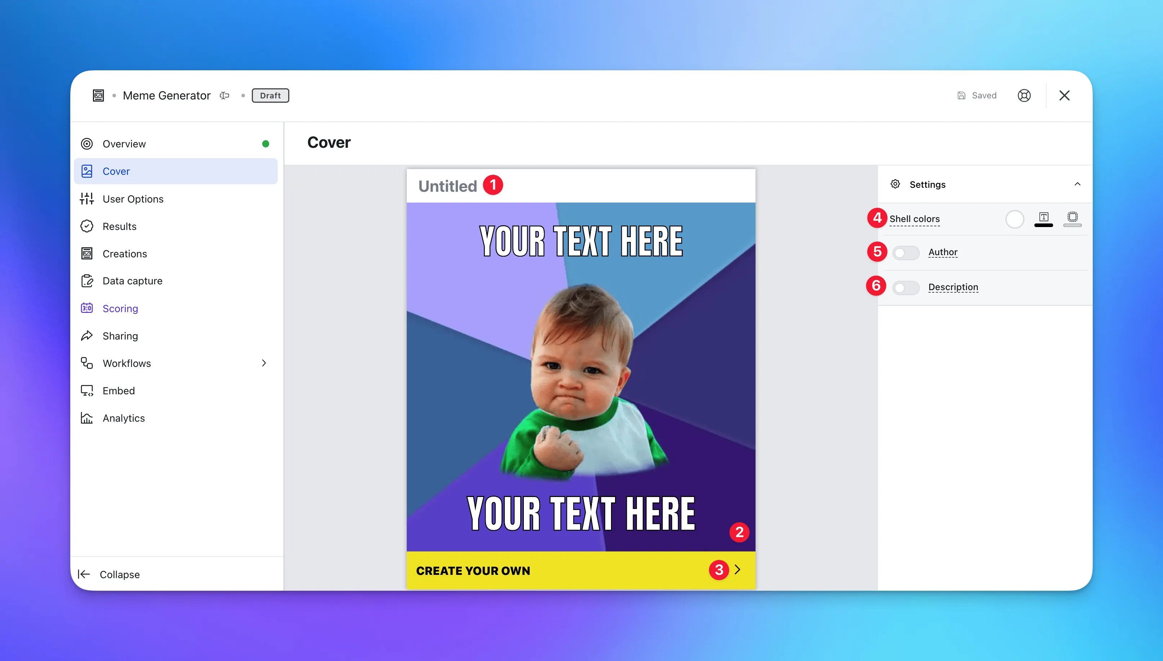Click the Draft status badge
1163x661 pixels.
pos(271,96)
